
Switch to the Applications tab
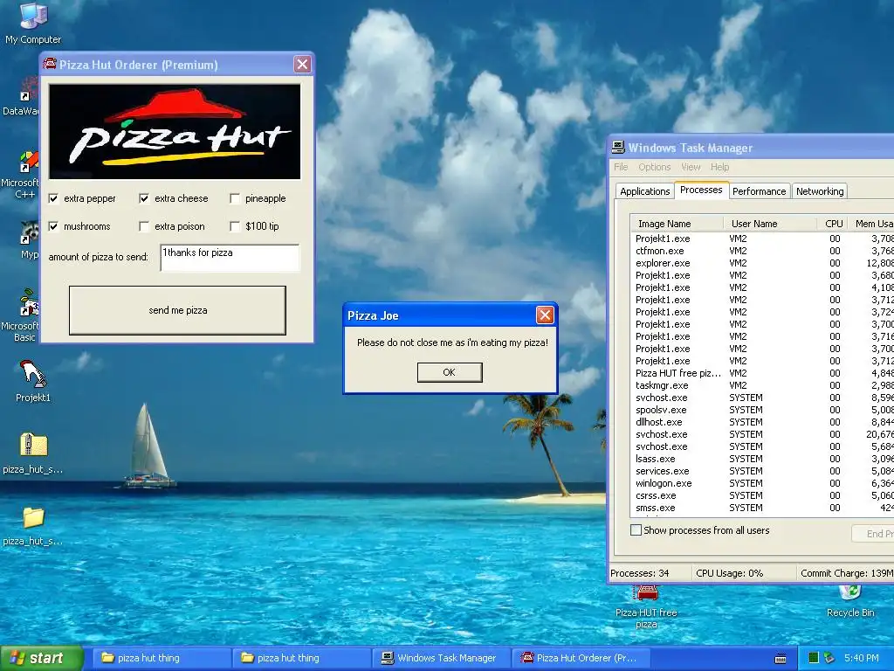coord(645,191)
